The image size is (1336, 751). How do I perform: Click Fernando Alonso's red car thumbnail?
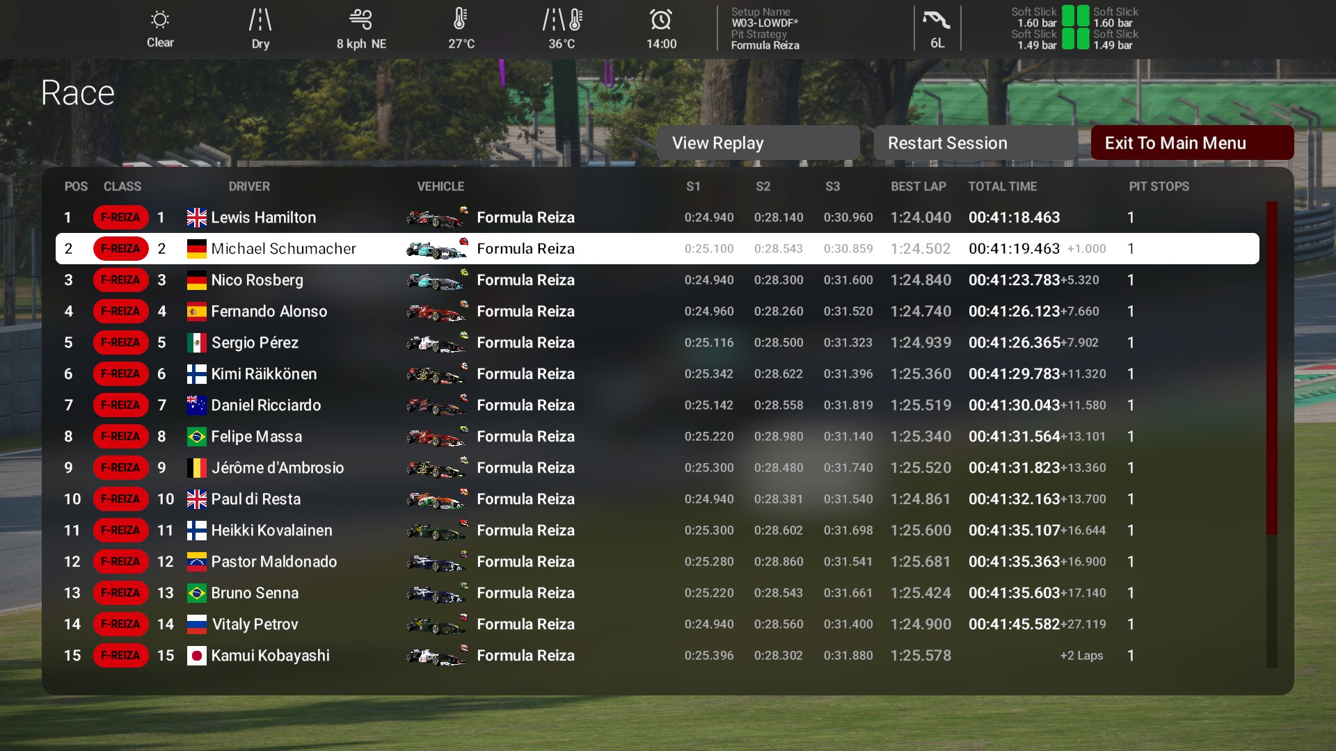437,312
